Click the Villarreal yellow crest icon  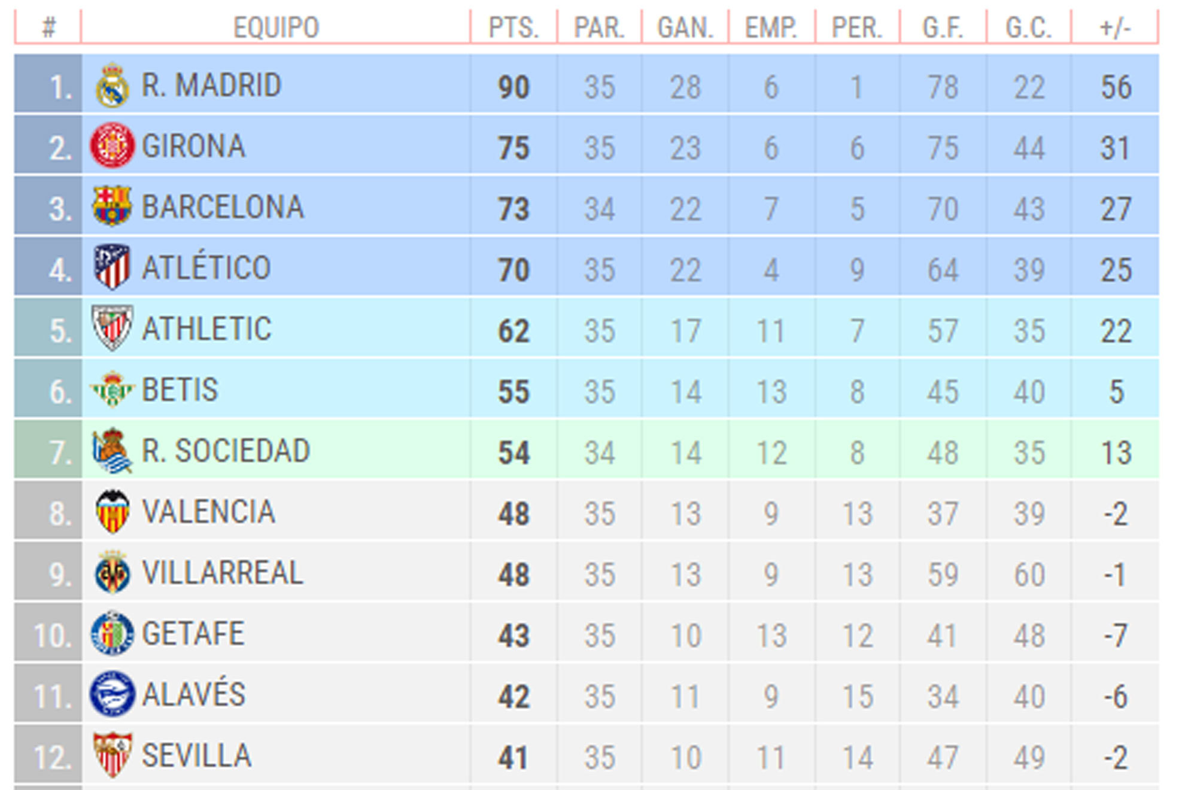coord(113,573)
